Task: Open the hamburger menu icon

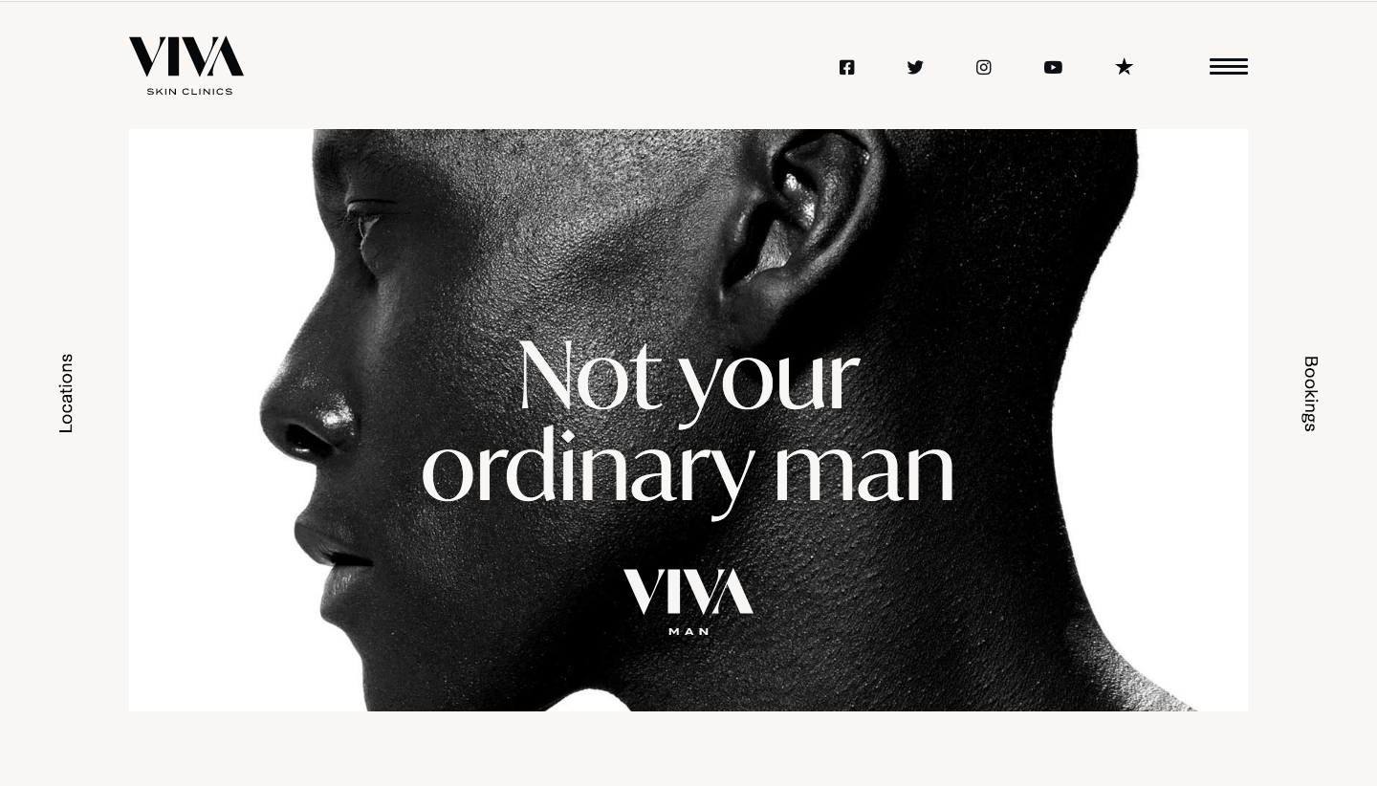Action: coord(1228,66)
